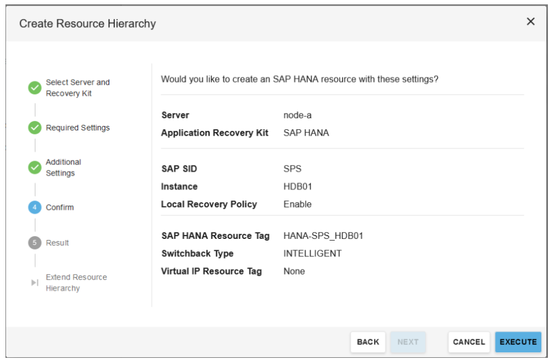The width and height of the screenshot is (549, 360).
Task: Click the step 4 Confirm circle icon
Action: click(35, 207)
